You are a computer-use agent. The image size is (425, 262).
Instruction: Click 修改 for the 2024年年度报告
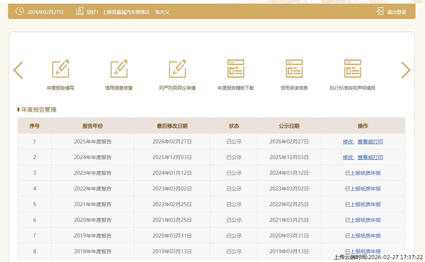(x=348, y=157)
